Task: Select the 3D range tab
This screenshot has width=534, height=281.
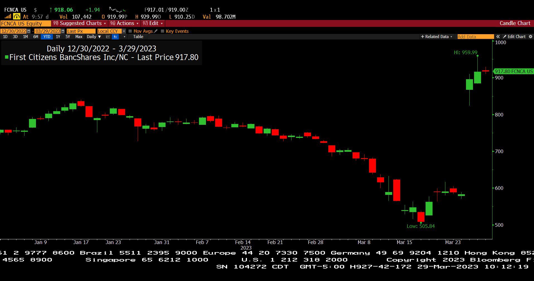Action: click(x=15, y=37)
